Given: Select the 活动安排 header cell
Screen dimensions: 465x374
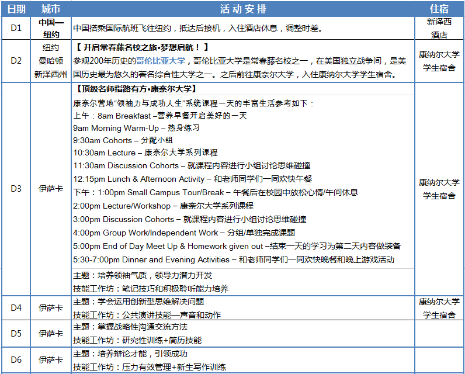Looking at the screenshot, I should pos(243,9).
